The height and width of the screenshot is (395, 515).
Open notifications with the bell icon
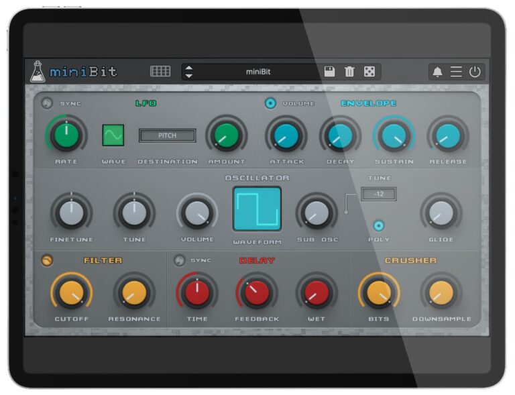pyautogui.click(x=437, y=72)
